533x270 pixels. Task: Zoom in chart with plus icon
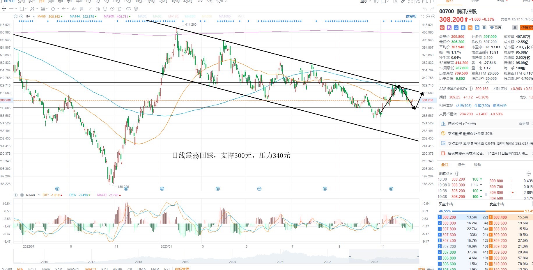(x=433, y=17)
